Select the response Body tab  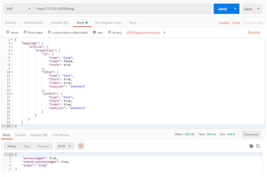click(x=7, y=135)
